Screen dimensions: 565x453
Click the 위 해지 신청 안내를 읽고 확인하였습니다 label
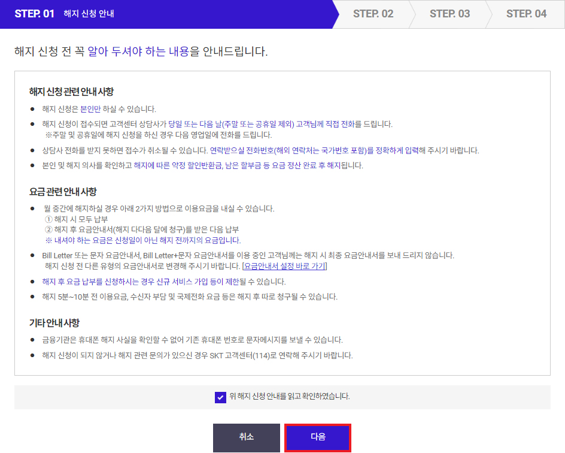[x=290, y=397]
